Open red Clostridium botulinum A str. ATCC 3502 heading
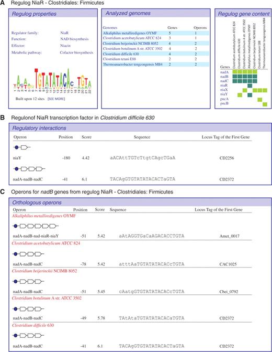 [x=47, y=298]
